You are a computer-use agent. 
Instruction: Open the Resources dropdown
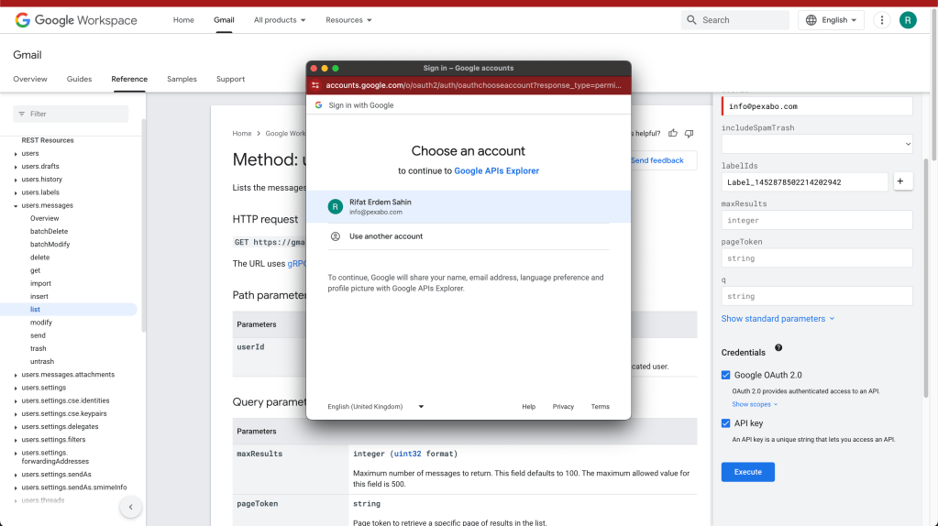(348, 20)
